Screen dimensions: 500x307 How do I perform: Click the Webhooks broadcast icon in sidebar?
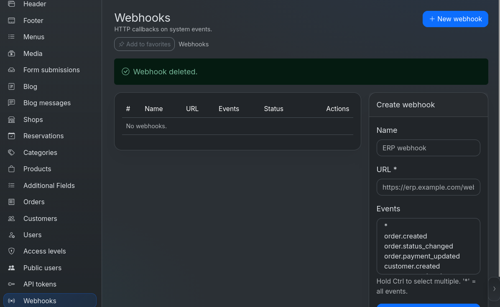click(x=11, y=301)
